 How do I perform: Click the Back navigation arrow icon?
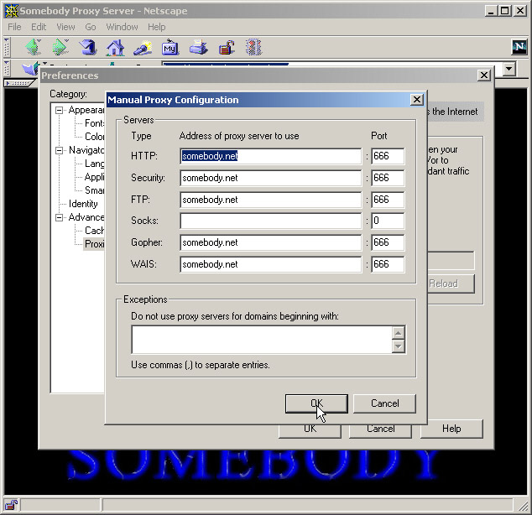tap(34, 47)
